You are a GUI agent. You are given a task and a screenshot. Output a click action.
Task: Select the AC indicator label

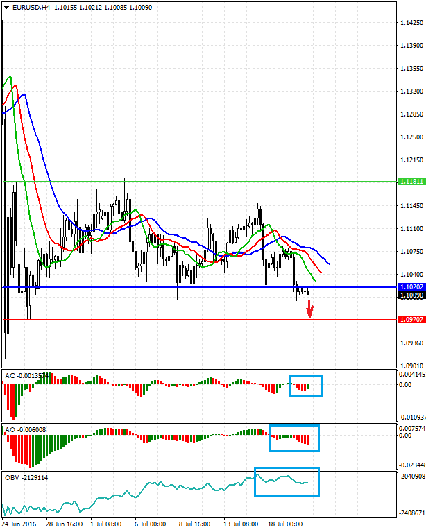pos(10,376)
